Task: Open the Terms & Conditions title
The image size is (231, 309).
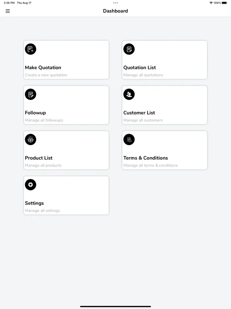Action: (146, 158)
